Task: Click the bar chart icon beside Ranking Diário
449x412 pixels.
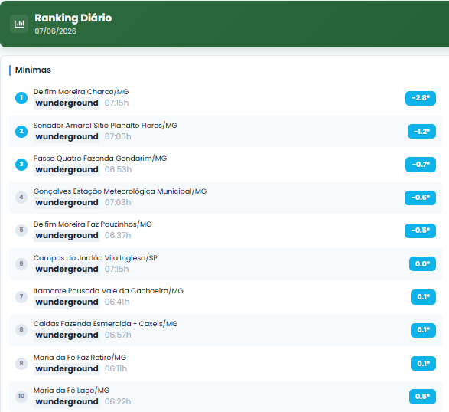Action: tap(19, 24)
